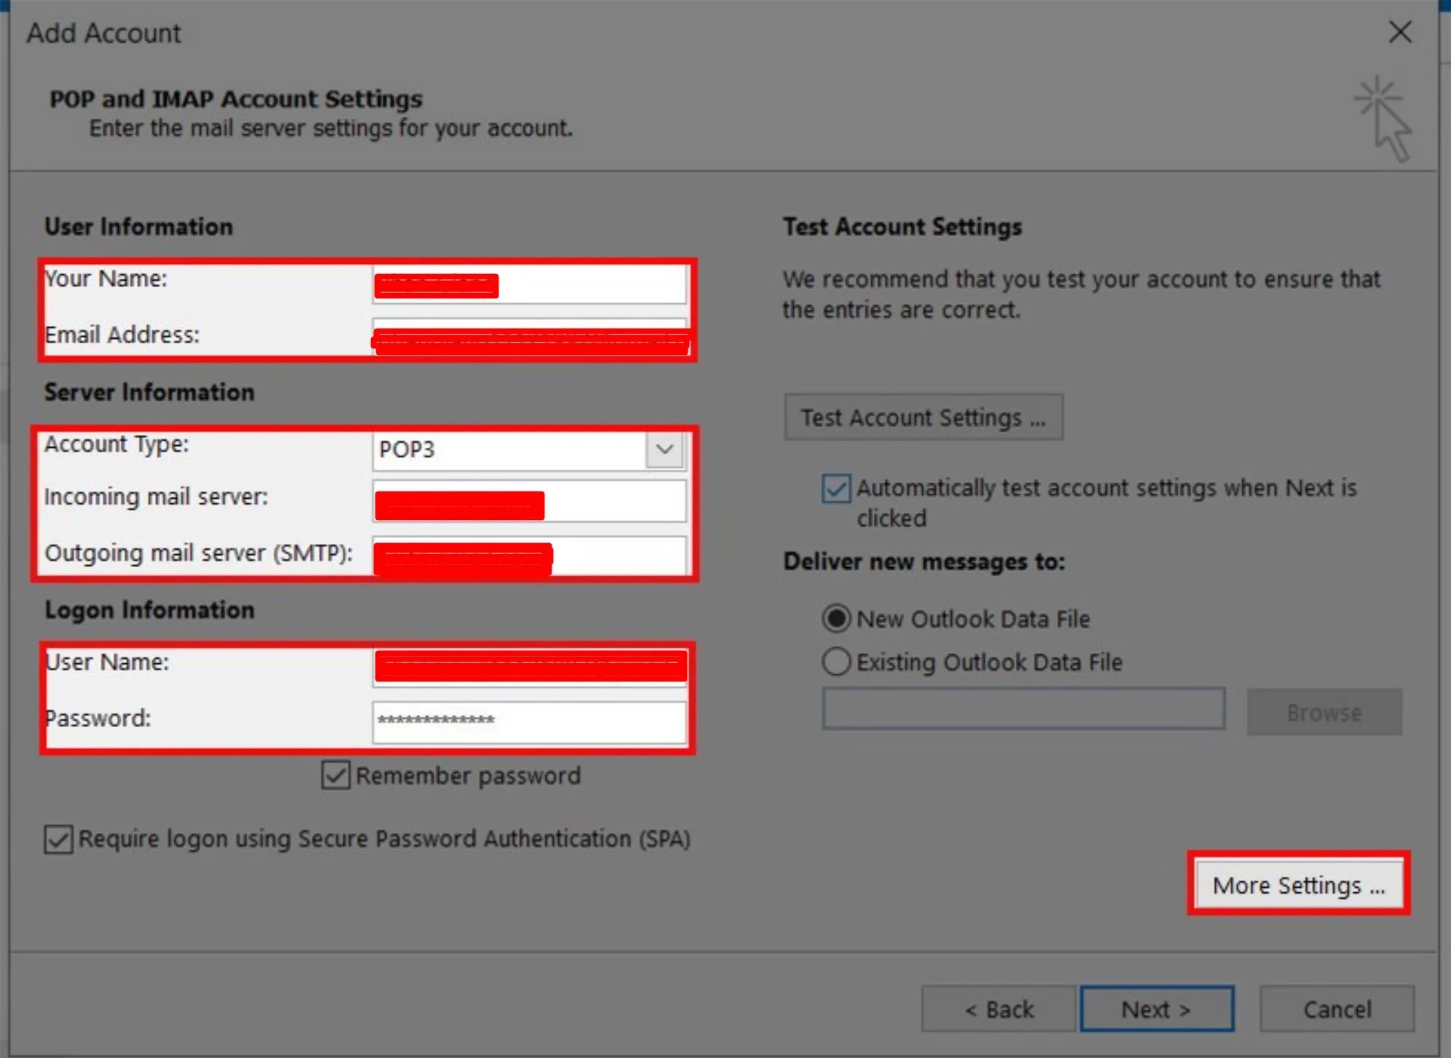
Task: Click the Your Name input field
Action: tap(529, 284)
